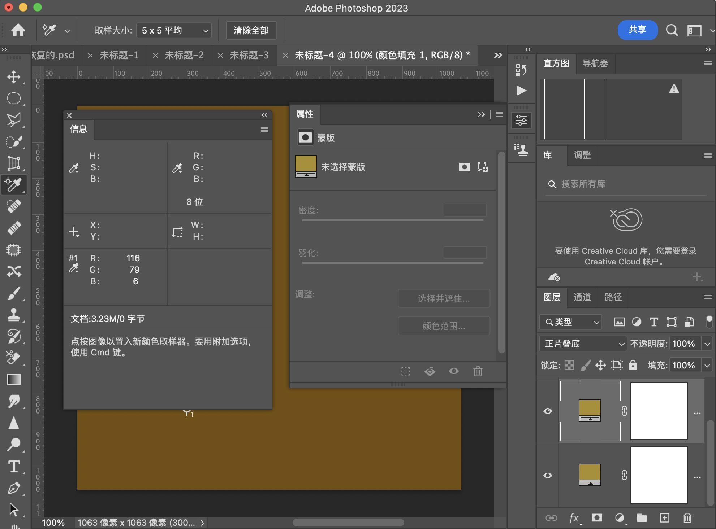Image resolution: width=716 pixels, height=529 pixels.
Task: Click status bar document size arrow
Action: [202, 523]
